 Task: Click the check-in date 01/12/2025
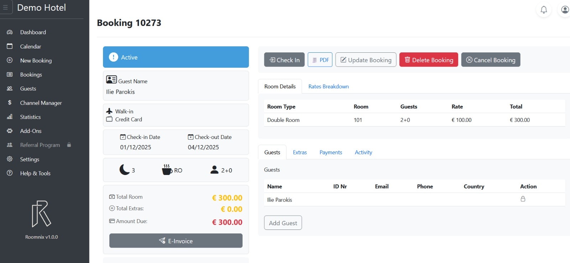135,147
